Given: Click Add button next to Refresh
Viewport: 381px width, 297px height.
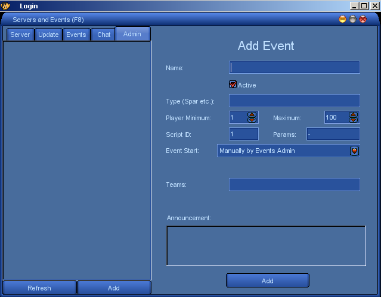Looking at the screenshot, I should click(x=114, y=288).
